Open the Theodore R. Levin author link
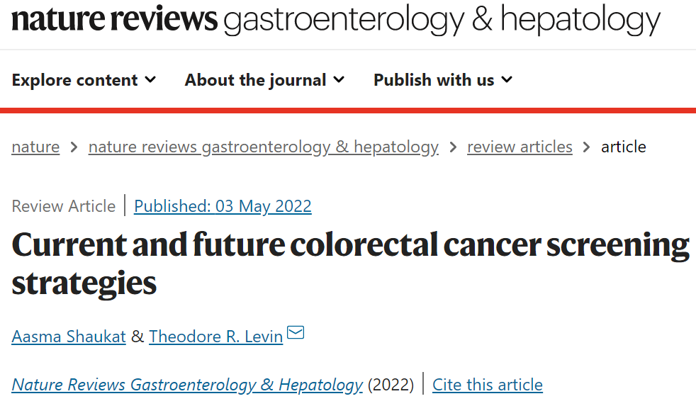Viewport: 696px width, 406px height. click(x=215, y=337)
